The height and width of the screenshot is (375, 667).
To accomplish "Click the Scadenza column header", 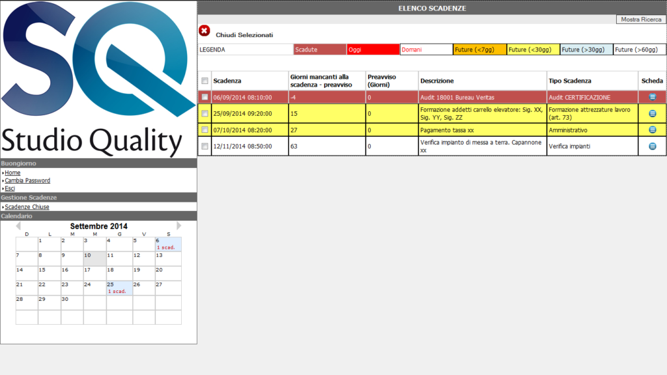I will click(x=249, y=81).
